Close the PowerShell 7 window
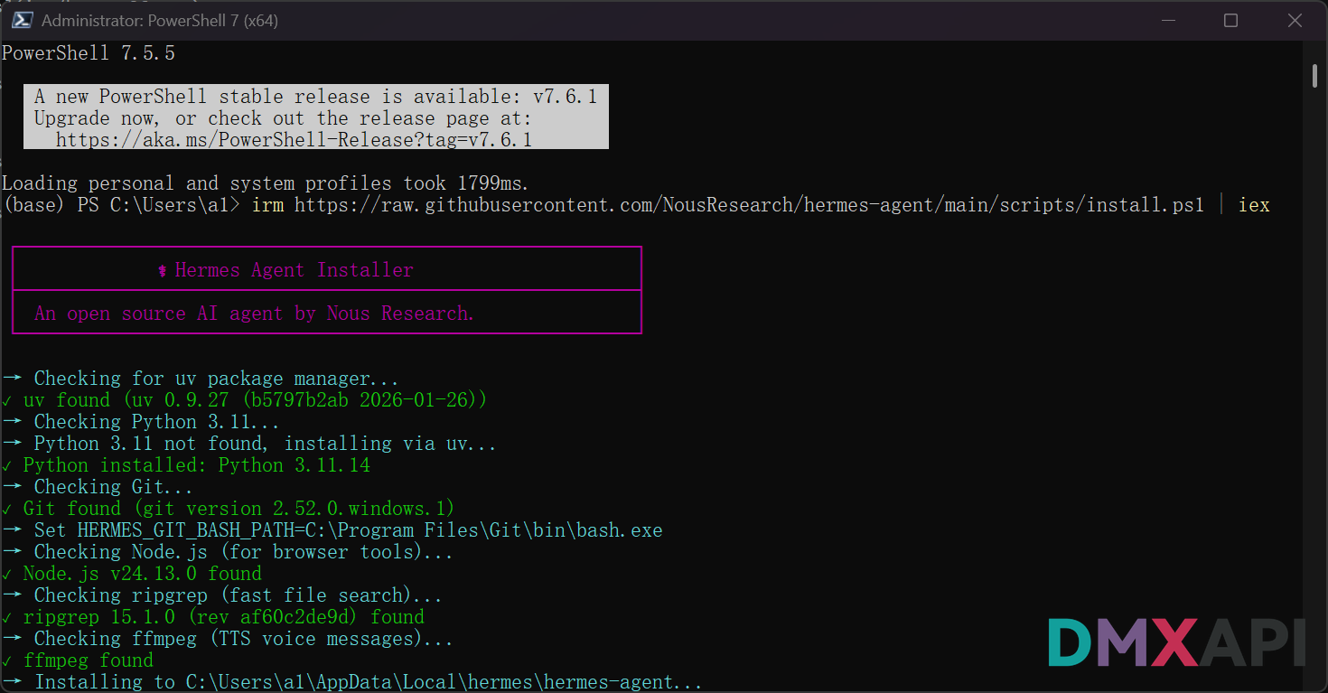Viewport: 1328px width, 693px height. [x=1295, y=20]
